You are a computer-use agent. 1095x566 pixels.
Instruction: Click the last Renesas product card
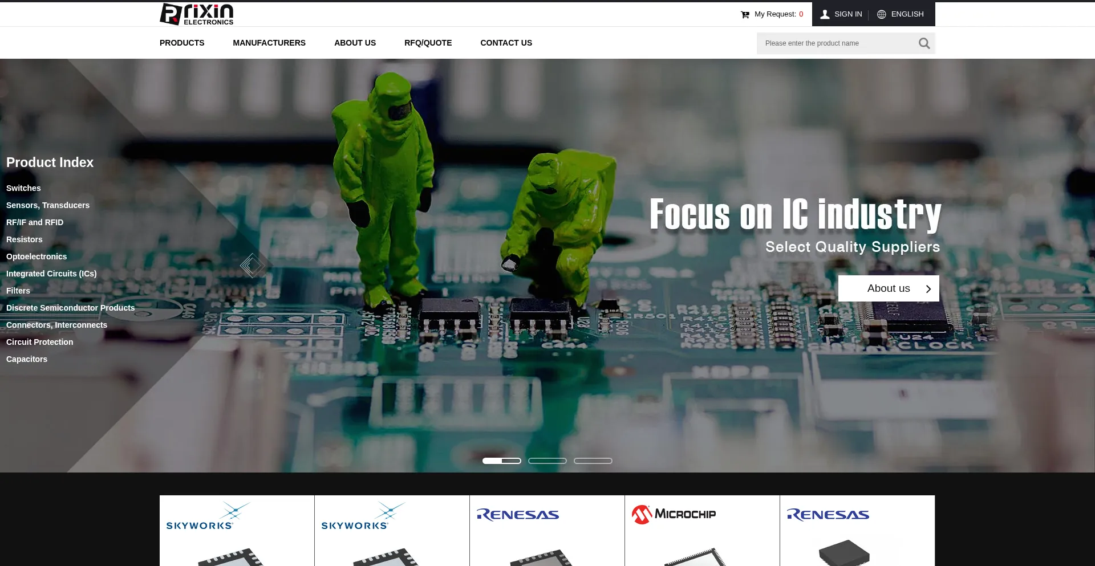point(857,531)
